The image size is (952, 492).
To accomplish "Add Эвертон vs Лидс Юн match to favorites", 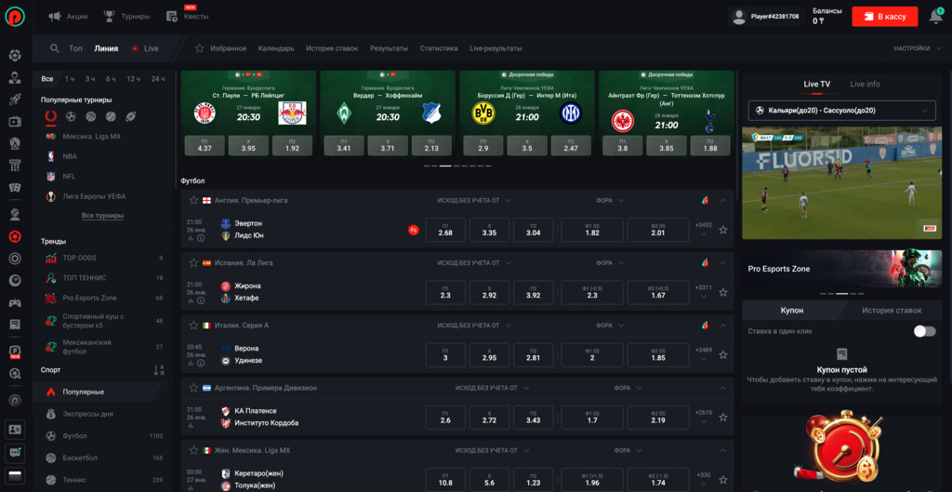I will click(x=722, y=230).
